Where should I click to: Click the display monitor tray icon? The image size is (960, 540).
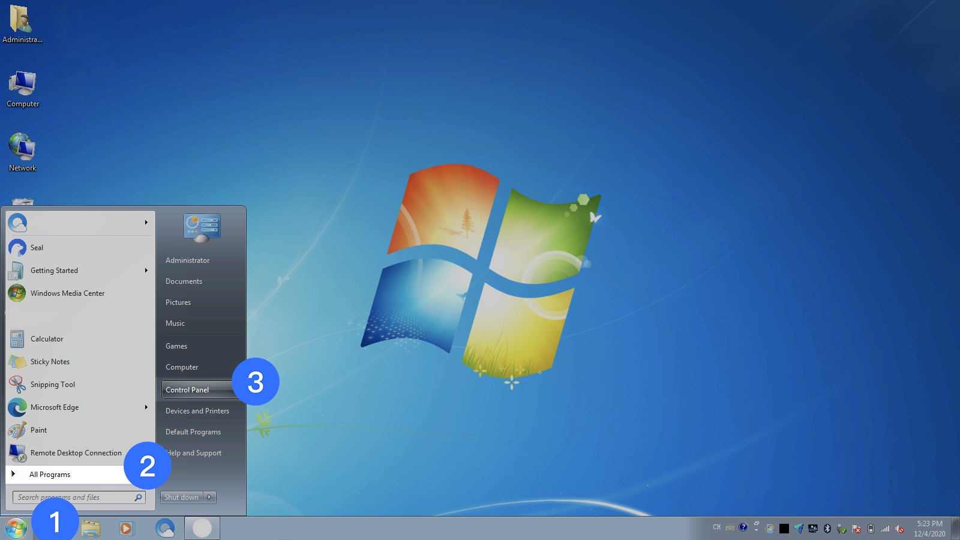click(813, 529)
